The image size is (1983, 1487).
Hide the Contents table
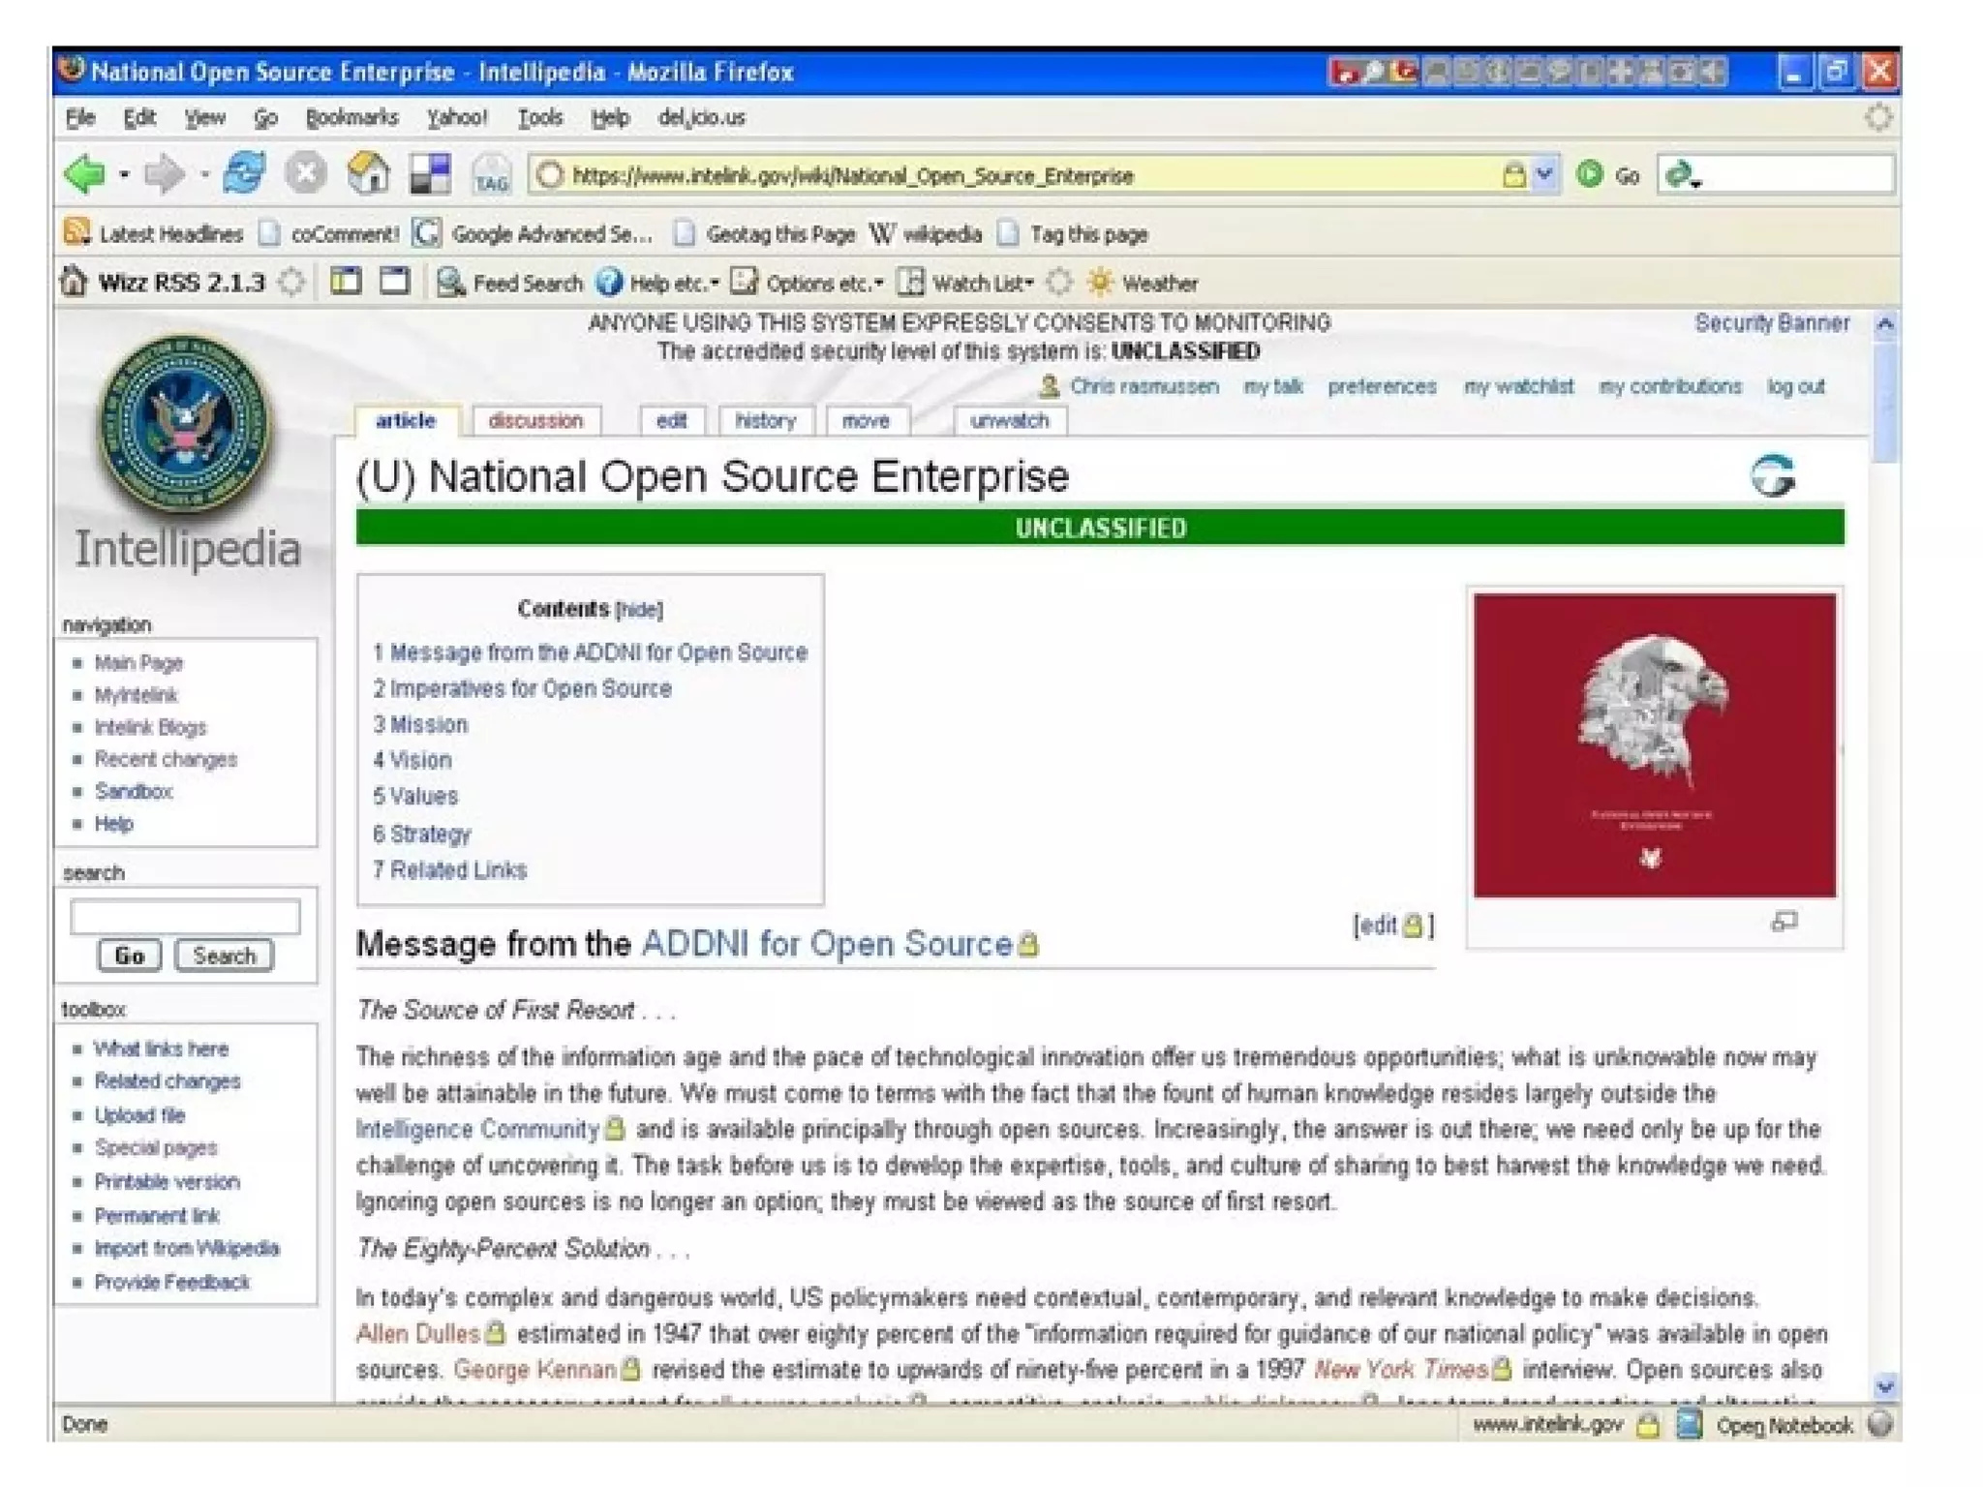coord(639,610)
